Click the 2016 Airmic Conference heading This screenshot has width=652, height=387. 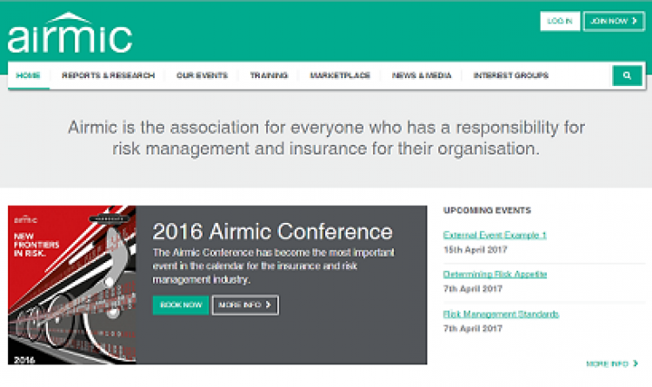(x=272, y=232)
